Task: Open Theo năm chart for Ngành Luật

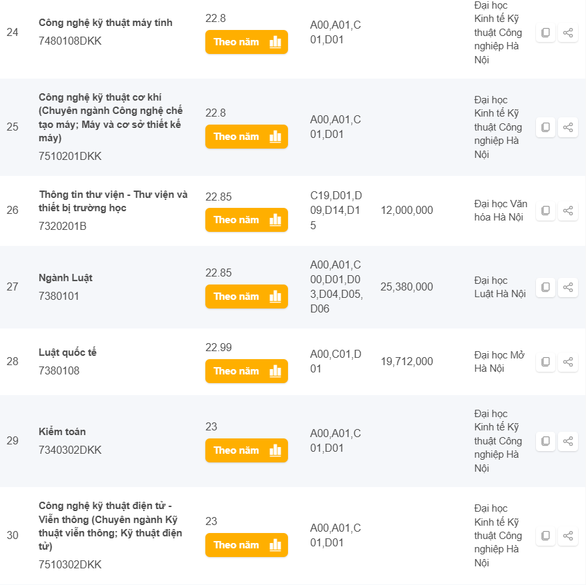Action: pyautogui.click(x=246, y=296)
